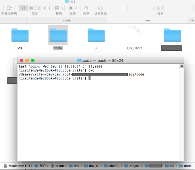Screen dimensions: 195x170
Task: Click the Terminal prompt cursor block
Action: click(x=89, y=78)
